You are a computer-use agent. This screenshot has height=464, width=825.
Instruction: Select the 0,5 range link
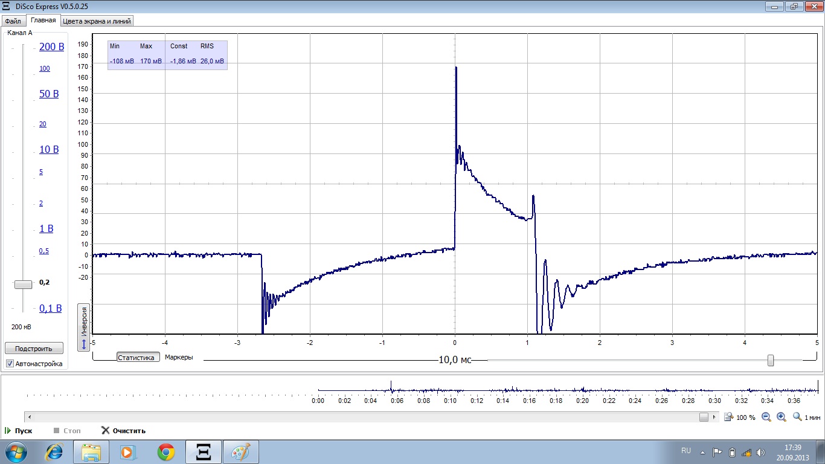tap(44, 251)
